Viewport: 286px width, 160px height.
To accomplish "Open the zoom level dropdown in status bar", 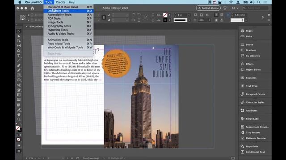I will coord(35,158).
